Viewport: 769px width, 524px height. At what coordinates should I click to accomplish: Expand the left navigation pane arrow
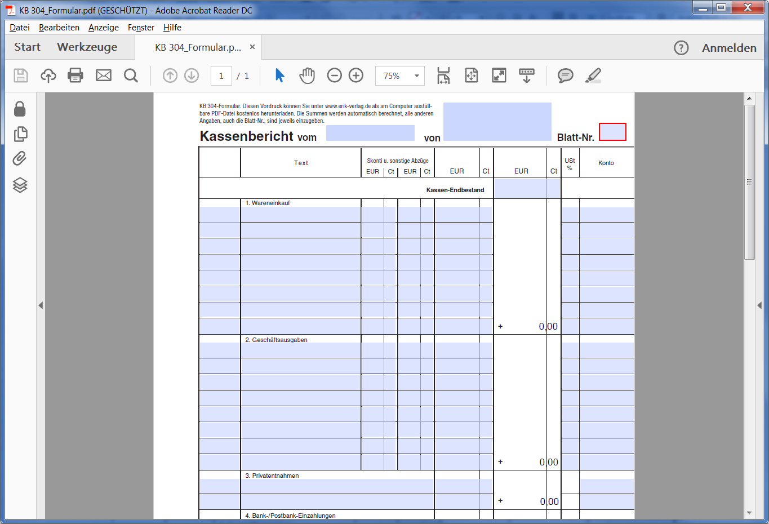tap(41, 305)
